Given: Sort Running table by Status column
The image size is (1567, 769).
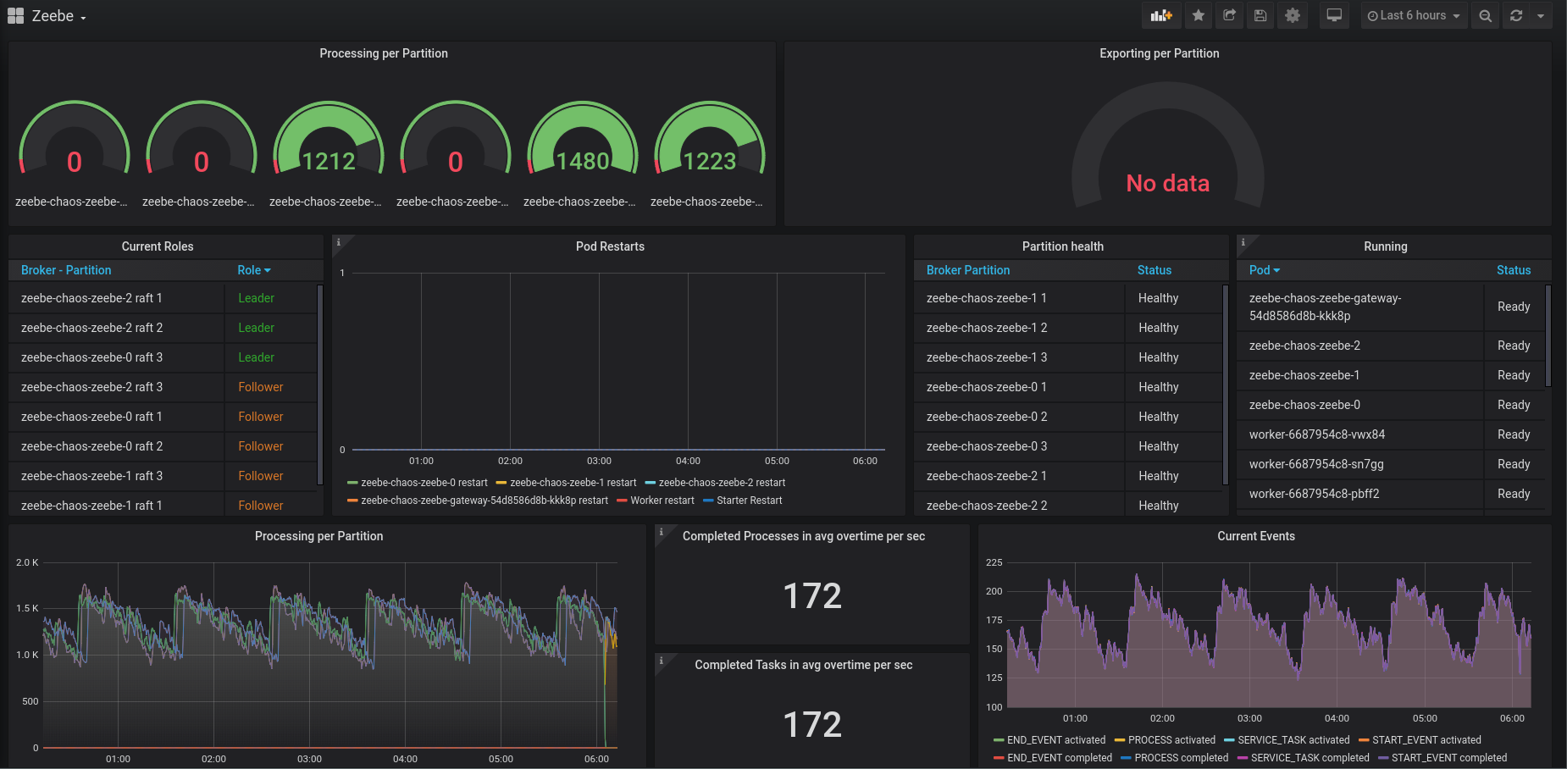Looking at the screenshot, I should coord(1514,270).
